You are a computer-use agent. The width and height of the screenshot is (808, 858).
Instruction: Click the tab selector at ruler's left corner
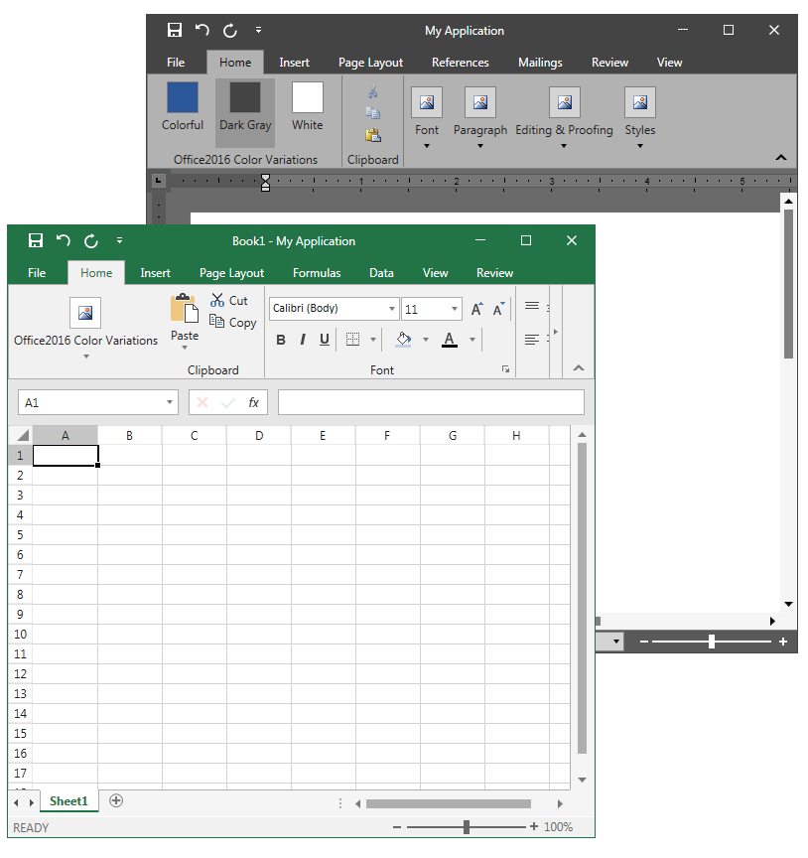[x=158, y=180]
